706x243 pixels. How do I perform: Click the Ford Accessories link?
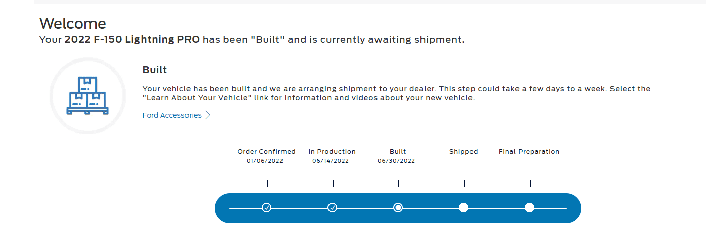(172, 115)
